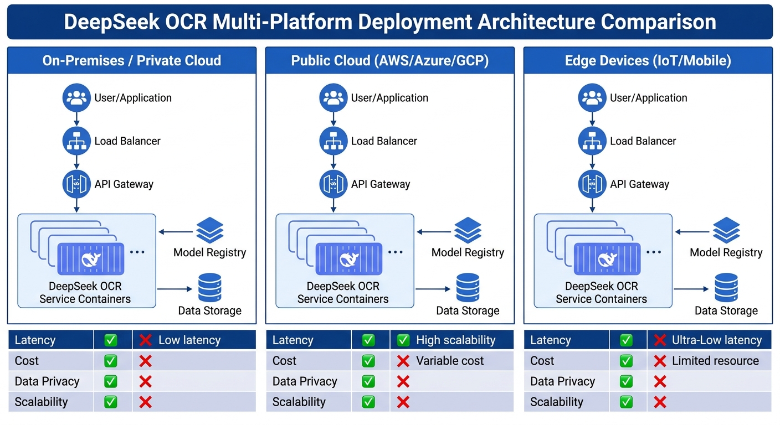The width and height of the screenshot is (780, 425).
Task: Click the red X in Public Cloud Scalability row
Action: (x=403, y=402)
